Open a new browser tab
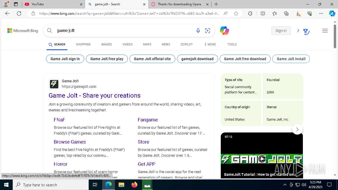338x190 pixels. click(216, 4)
